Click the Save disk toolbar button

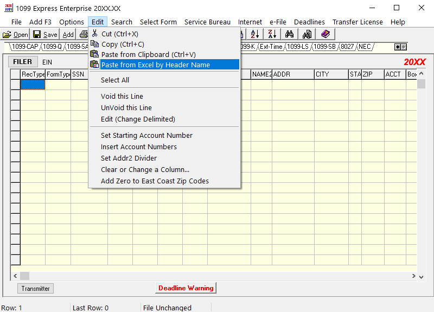click(x=45, y=34)
